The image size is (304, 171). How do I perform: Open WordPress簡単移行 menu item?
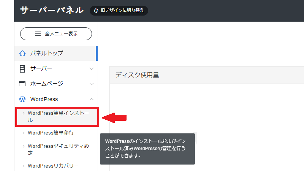point(51,133)
